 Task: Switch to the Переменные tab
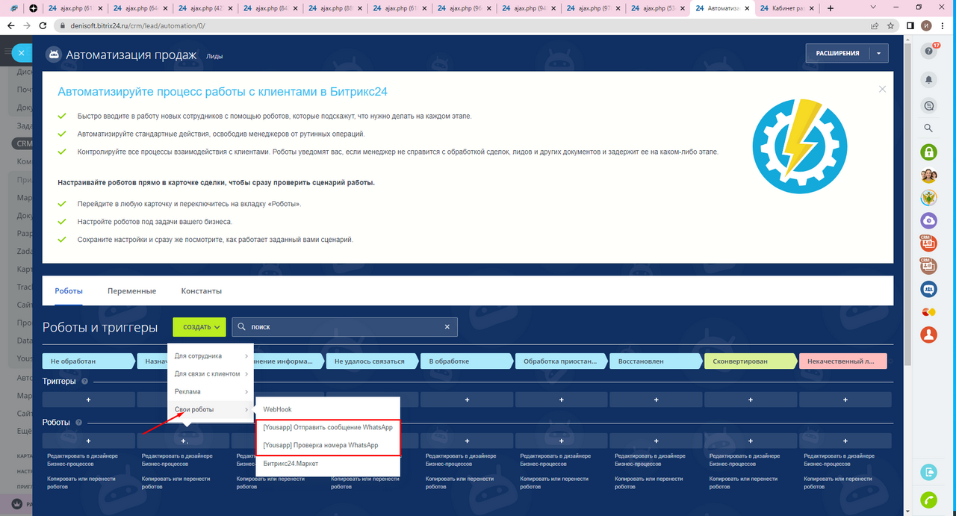(131, 290)
